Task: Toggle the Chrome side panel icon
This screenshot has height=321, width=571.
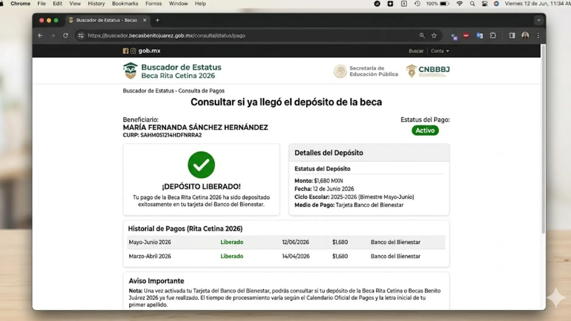Action: (x=512, y=36)
